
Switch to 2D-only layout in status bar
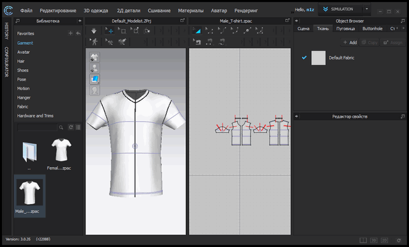[x=384, y=240]
